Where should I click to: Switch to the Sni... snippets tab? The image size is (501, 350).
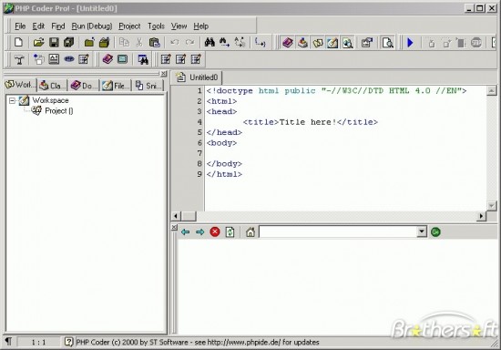(148, 86)
